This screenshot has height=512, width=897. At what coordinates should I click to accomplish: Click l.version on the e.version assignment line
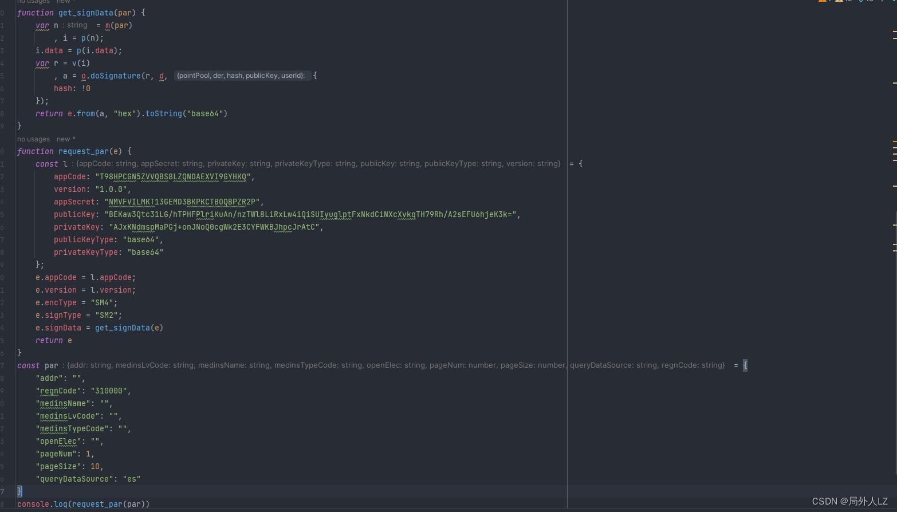tap(111, 290)
